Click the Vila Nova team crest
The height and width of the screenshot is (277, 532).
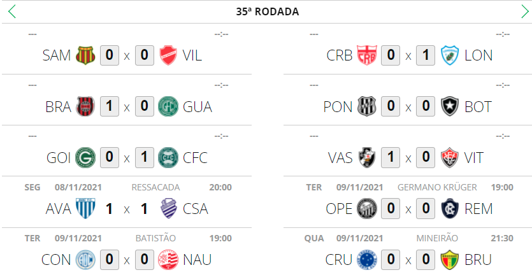(169, 55)
